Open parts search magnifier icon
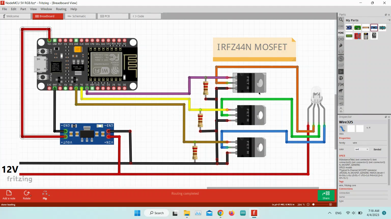The width and height of the screenshot is (391, 219). point(341,20)
